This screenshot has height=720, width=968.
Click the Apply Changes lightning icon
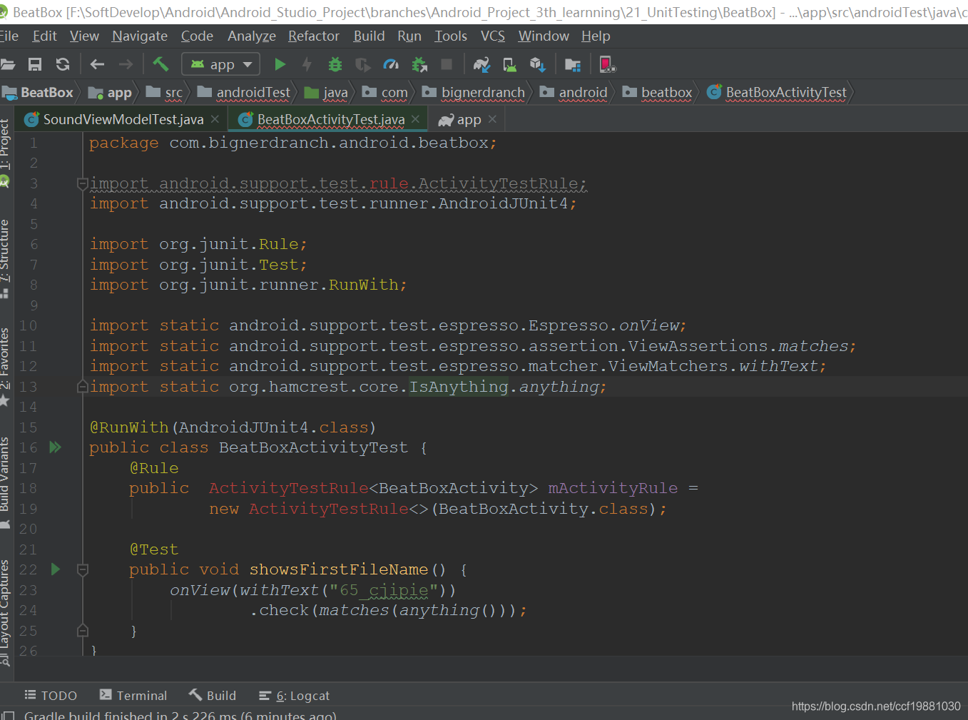coord(307,65)
